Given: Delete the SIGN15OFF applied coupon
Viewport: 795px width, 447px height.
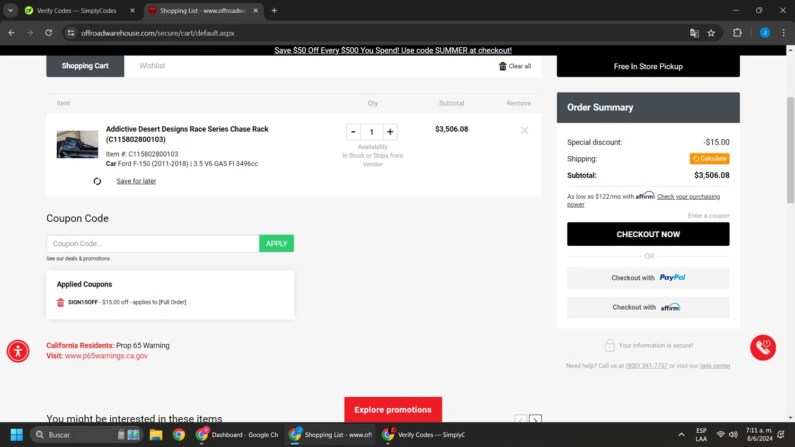Looking at the screenshot, I should click(60, 302).
